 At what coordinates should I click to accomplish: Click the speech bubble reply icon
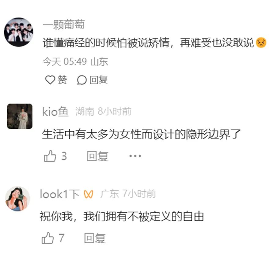click(82, 80)
